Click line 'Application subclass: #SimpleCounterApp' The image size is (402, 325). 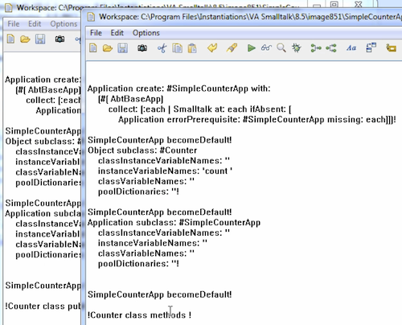[x=174, y=222]
